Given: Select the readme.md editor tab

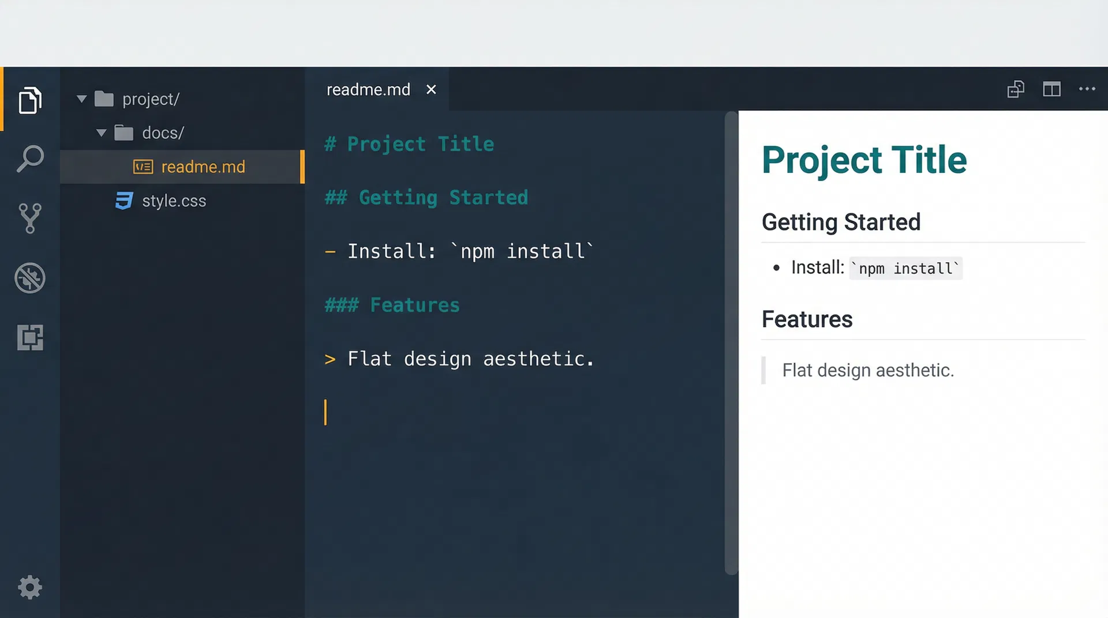Looking at the screenshot, I should coord(369,89).
